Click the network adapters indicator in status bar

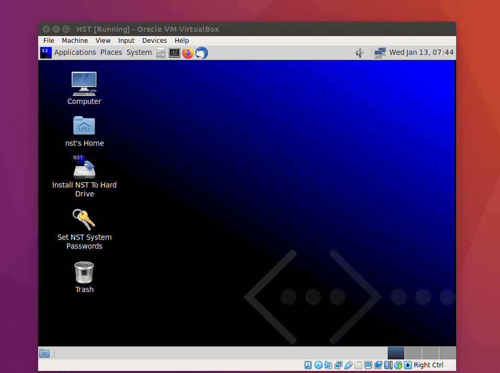pos(339,365)
